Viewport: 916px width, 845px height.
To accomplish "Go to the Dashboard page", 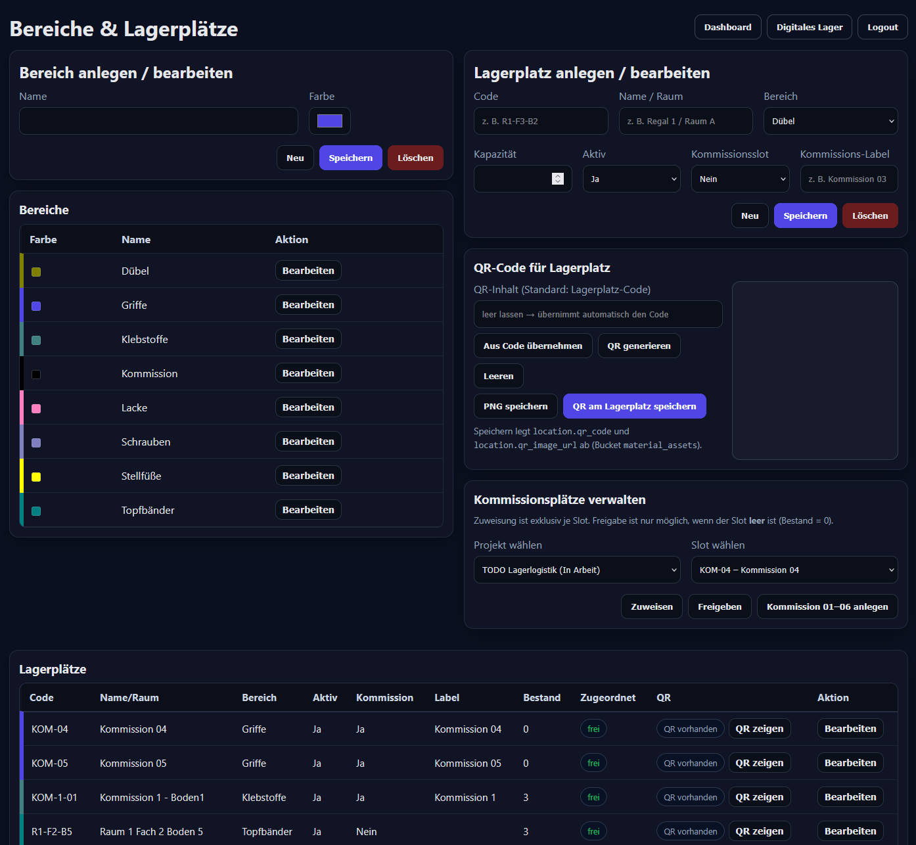I will [x=727, y=27].
